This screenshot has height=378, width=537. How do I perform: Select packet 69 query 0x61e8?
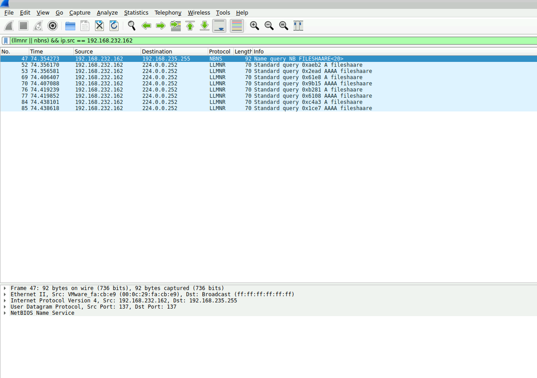pyautogui.click(x=268, y=77)
